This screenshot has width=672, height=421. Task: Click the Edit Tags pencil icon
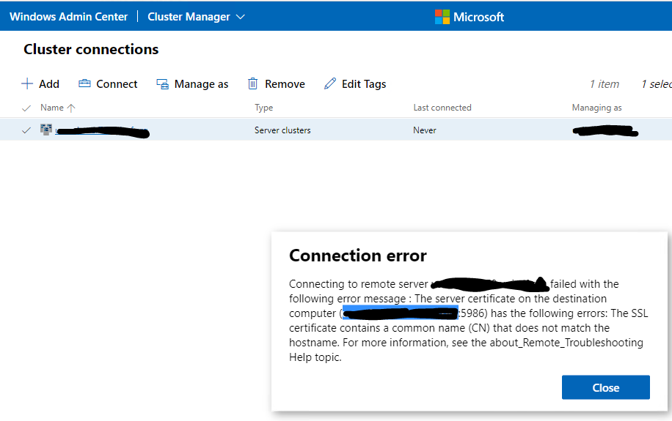click(330, 84)
